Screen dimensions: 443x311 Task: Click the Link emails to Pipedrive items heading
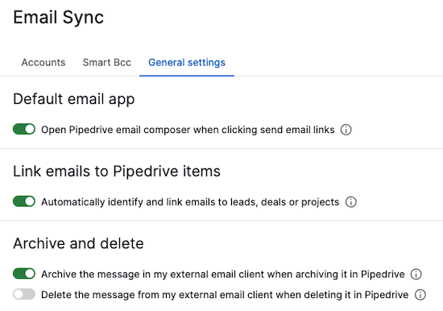coord(117,172)
